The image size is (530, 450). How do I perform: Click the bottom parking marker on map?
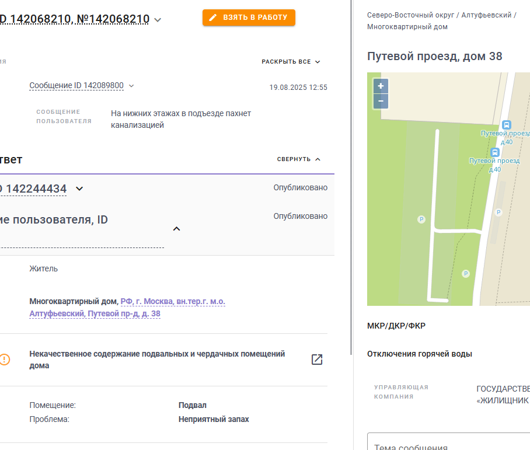(466, 274)
